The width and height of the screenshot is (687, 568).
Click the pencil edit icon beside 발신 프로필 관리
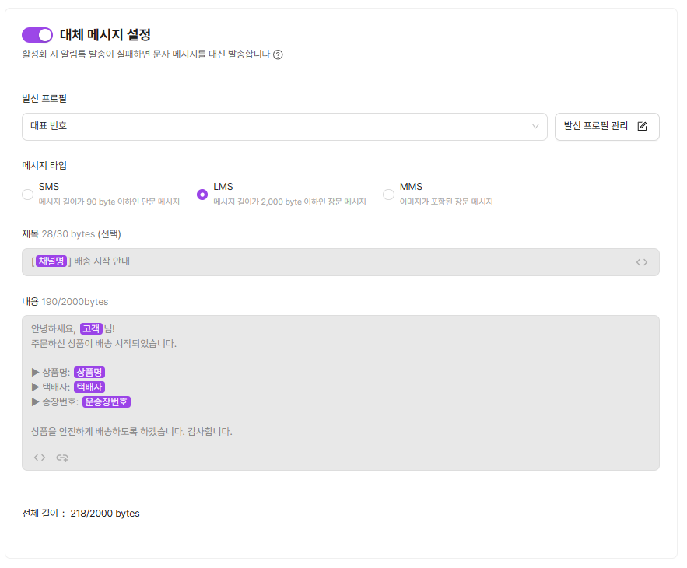[x=642, y=127]
